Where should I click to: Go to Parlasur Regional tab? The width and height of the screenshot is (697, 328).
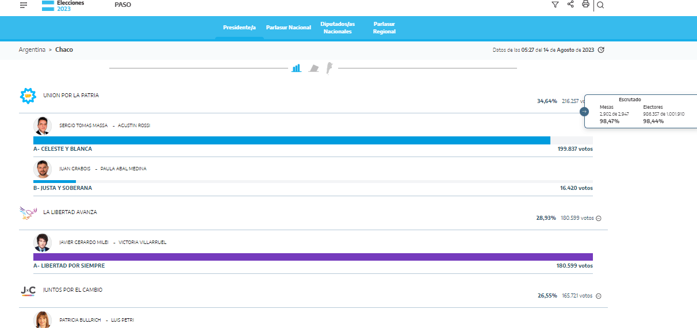(384, 28)
